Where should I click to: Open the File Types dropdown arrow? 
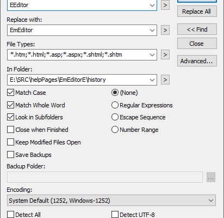152,55
